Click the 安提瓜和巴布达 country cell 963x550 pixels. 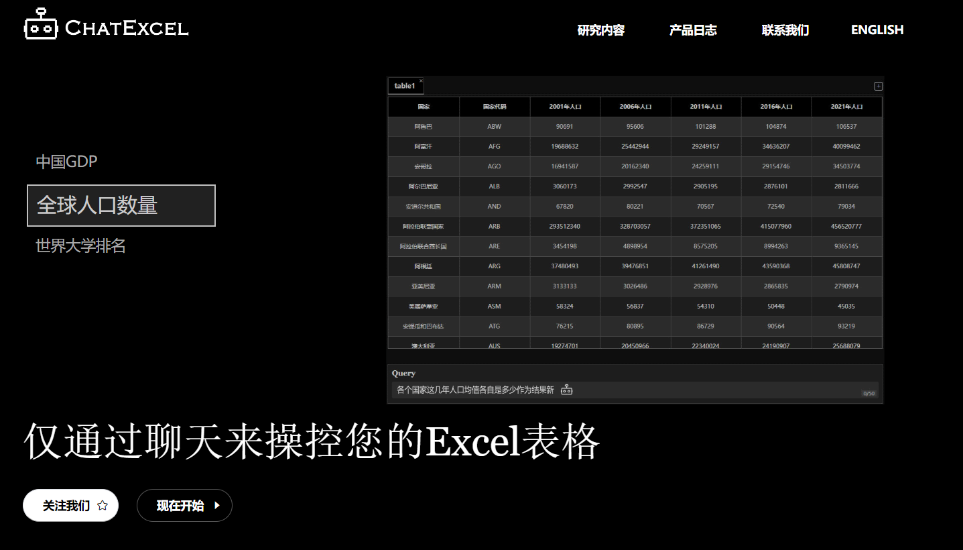(x=424, y=326)
